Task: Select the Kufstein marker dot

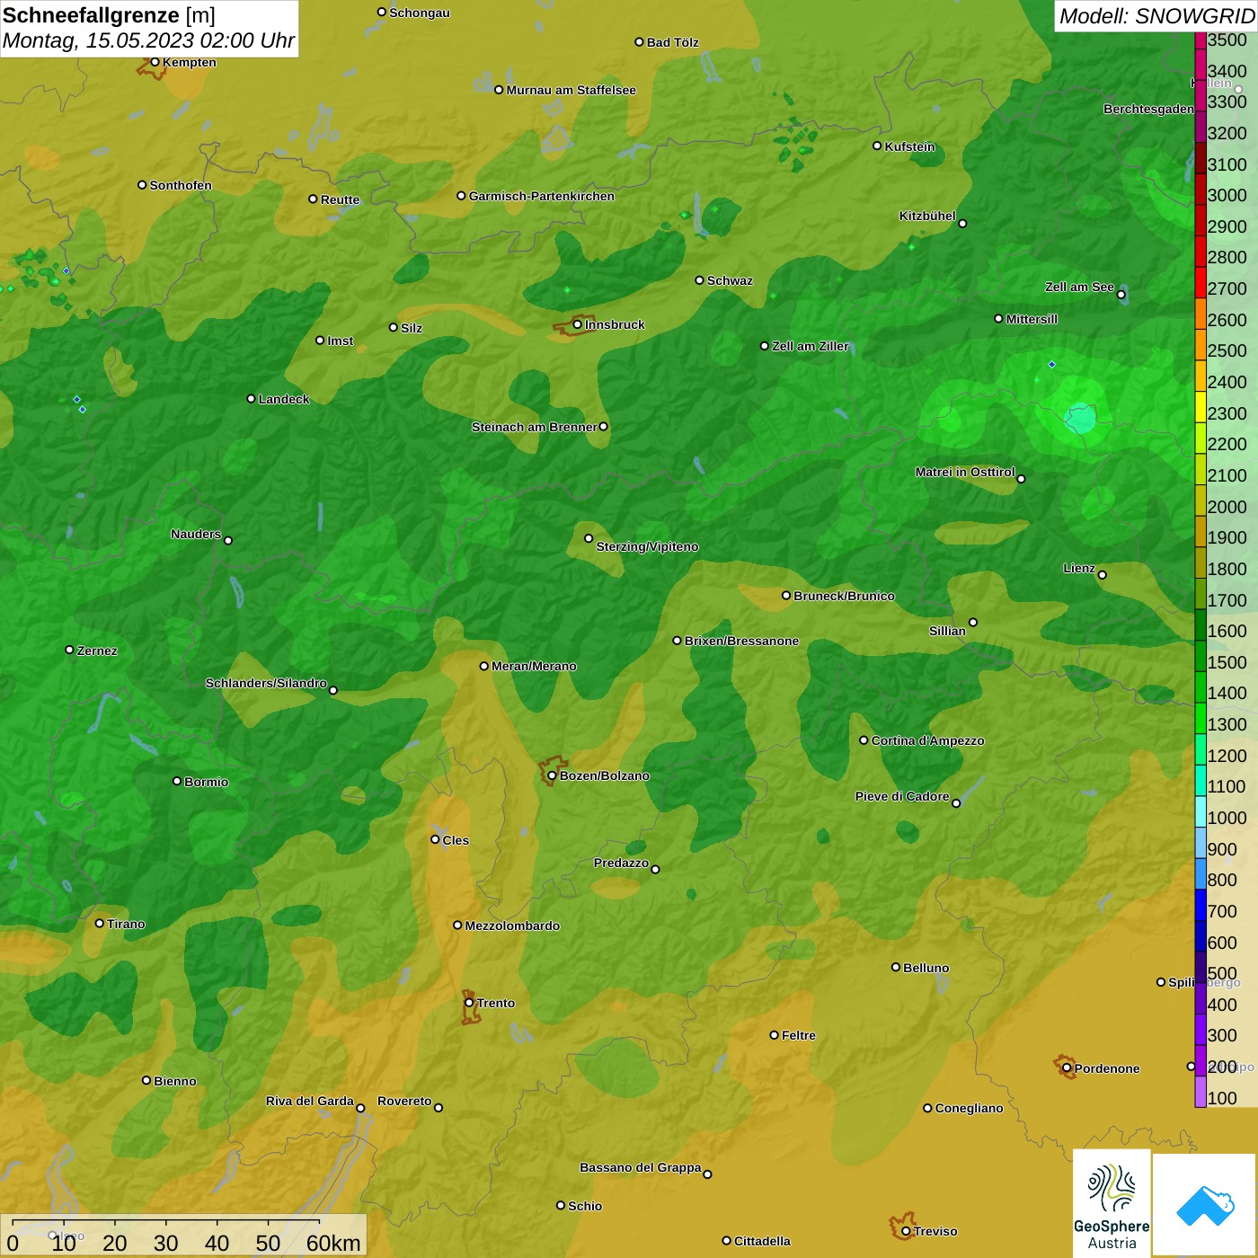Action: click(x=877, y=146)
